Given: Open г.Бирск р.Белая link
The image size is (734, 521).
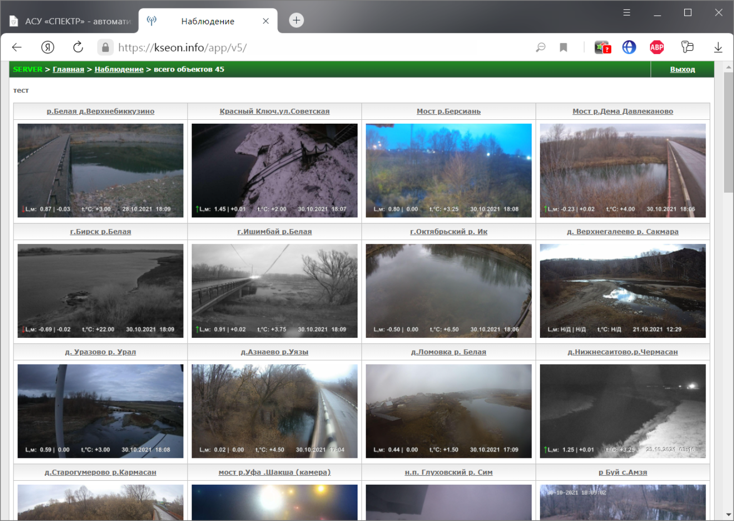Looking at the screenshot, I should pyautogui.click(x=100, y=231).
